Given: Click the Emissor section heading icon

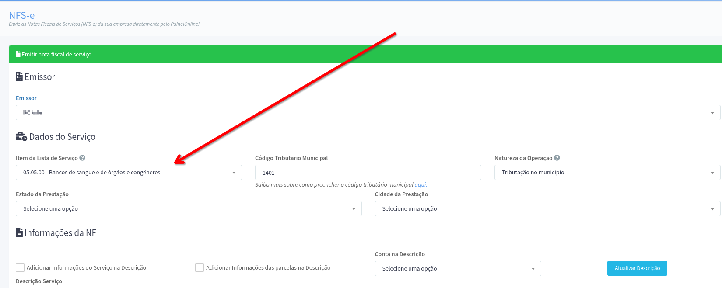Looking at the screenshot, I should point(19,77).
